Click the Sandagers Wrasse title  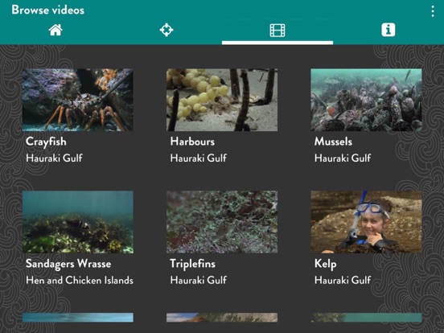[x=68, y=264]
